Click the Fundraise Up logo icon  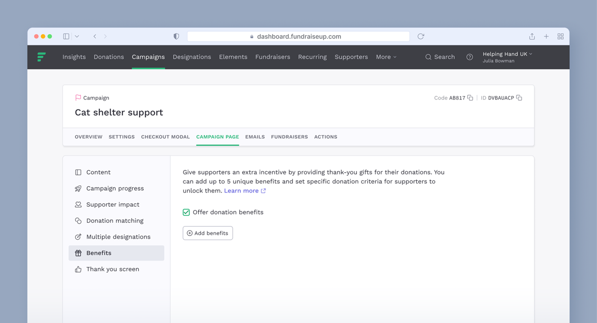pos(42,57)
